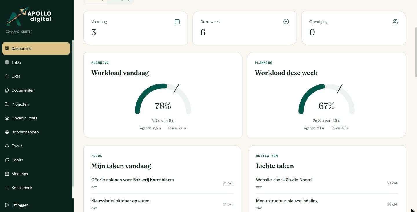Open the Boodschappen page
Screen dimensions: 417x212
pos(36,132)
